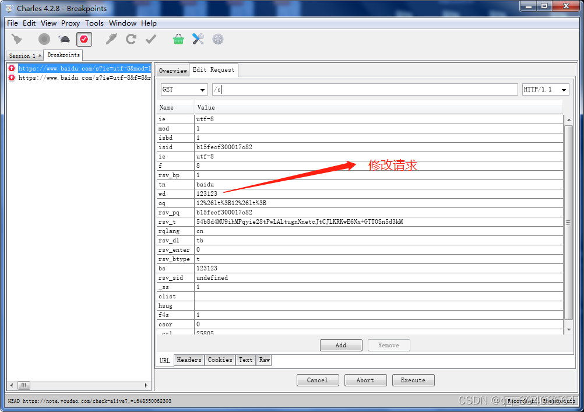Open the View menu
Viewport: 584px width, 412px height.
click(x=48, y=23)
